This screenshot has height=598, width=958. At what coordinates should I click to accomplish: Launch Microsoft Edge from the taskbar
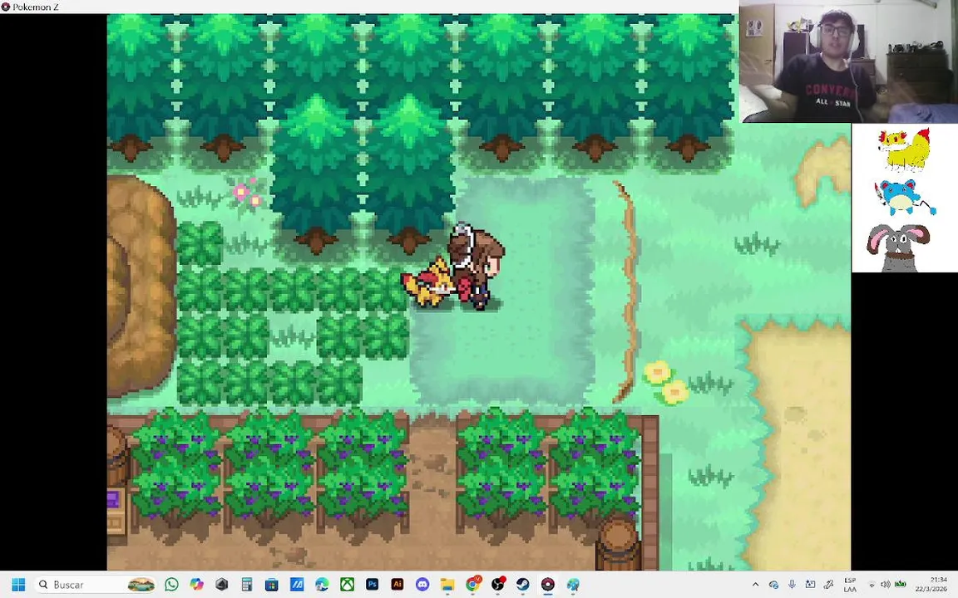point(322,585)
